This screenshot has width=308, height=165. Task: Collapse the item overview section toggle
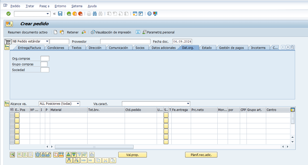[7, 104]
